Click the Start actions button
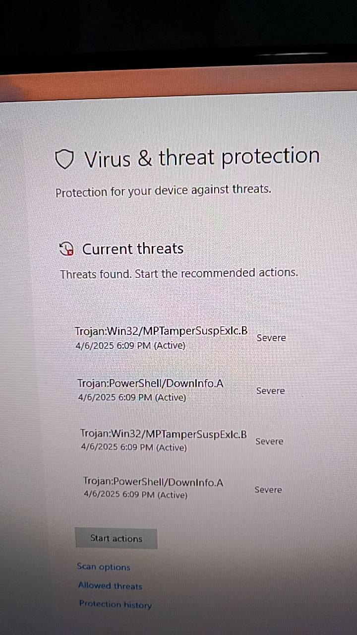The image size is (357, 635). [x=117, y=539]
